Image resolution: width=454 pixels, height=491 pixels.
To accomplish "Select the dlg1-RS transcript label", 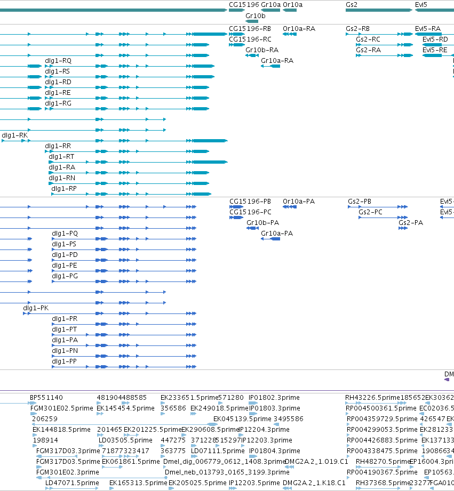I will [57, 71].
